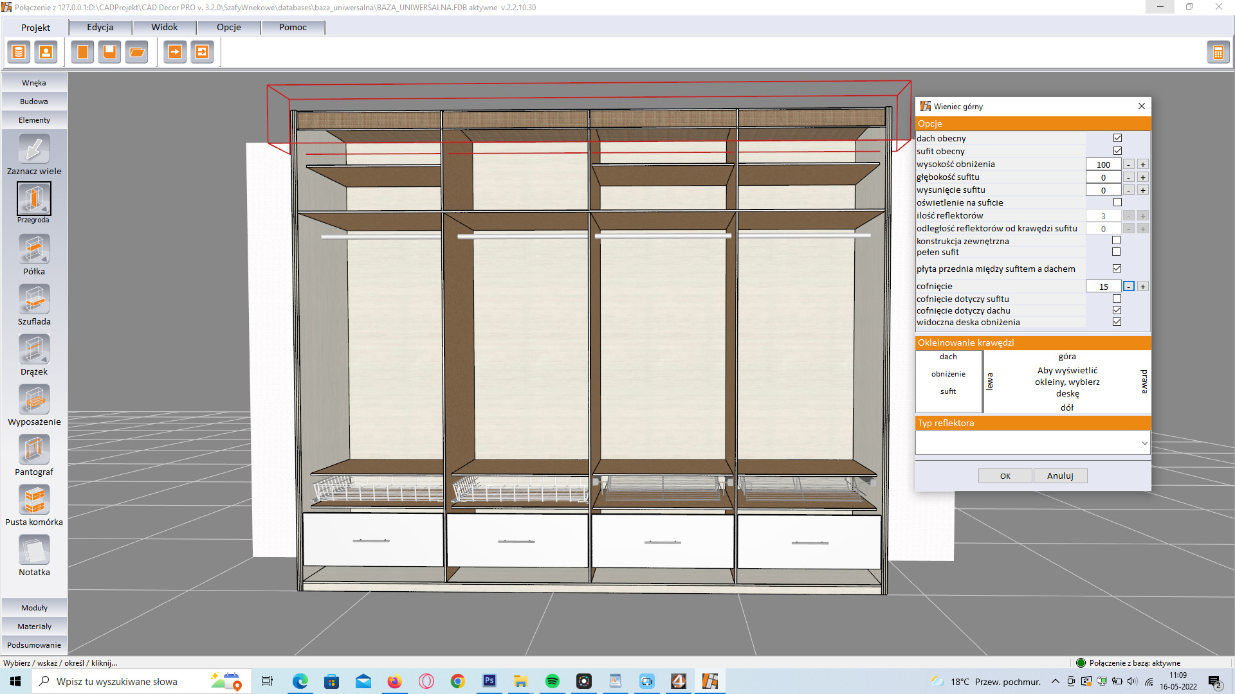Expand the Materiały sidebar section

tap(34, 627)
